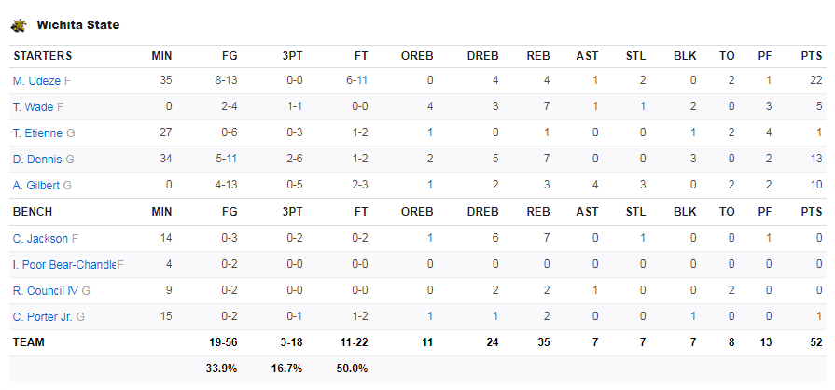Select C. Porter Jr. player link

click(x=43, y=317)
